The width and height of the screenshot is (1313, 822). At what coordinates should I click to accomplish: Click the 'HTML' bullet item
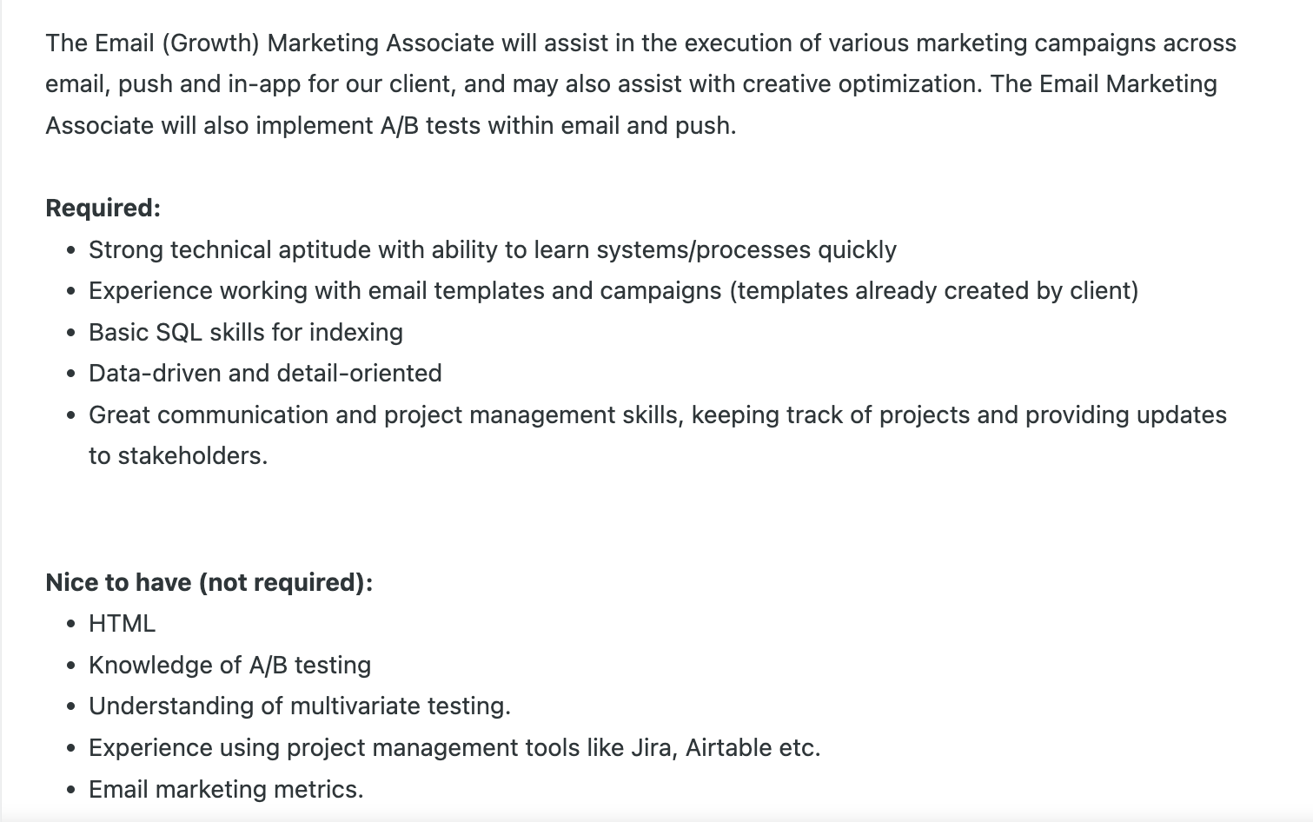click(122, 624)
